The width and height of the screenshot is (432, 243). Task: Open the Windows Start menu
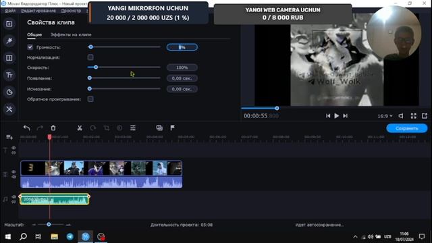pos(7,237)
